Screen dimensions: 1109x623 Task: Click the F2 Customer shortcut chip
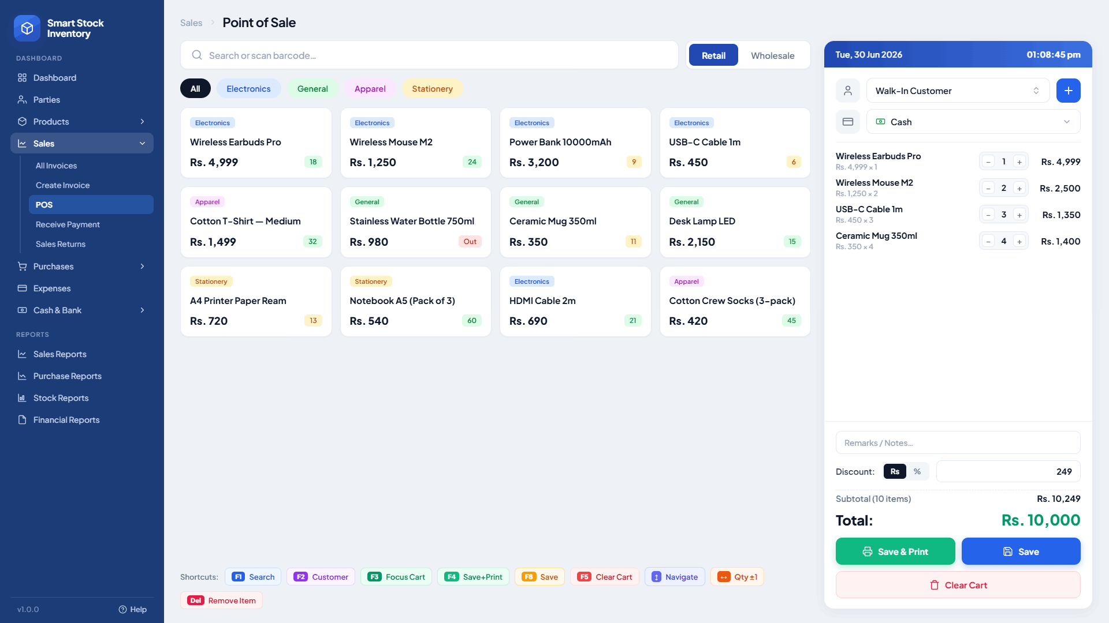[x=321, y=577]
